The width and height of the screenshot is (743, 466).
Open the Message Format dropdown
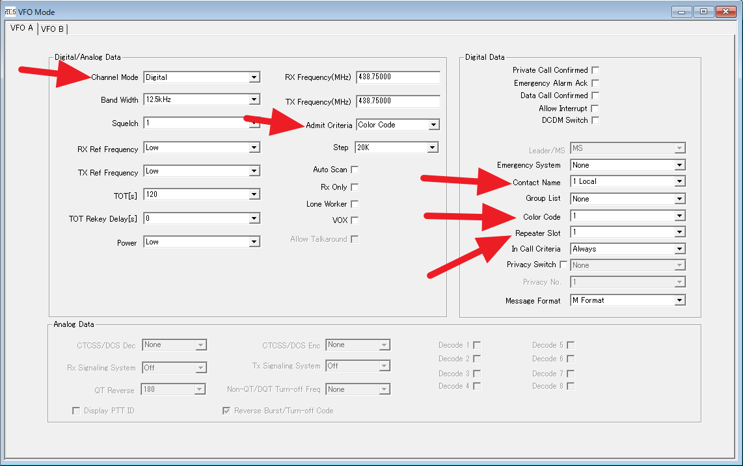[627, 300]
